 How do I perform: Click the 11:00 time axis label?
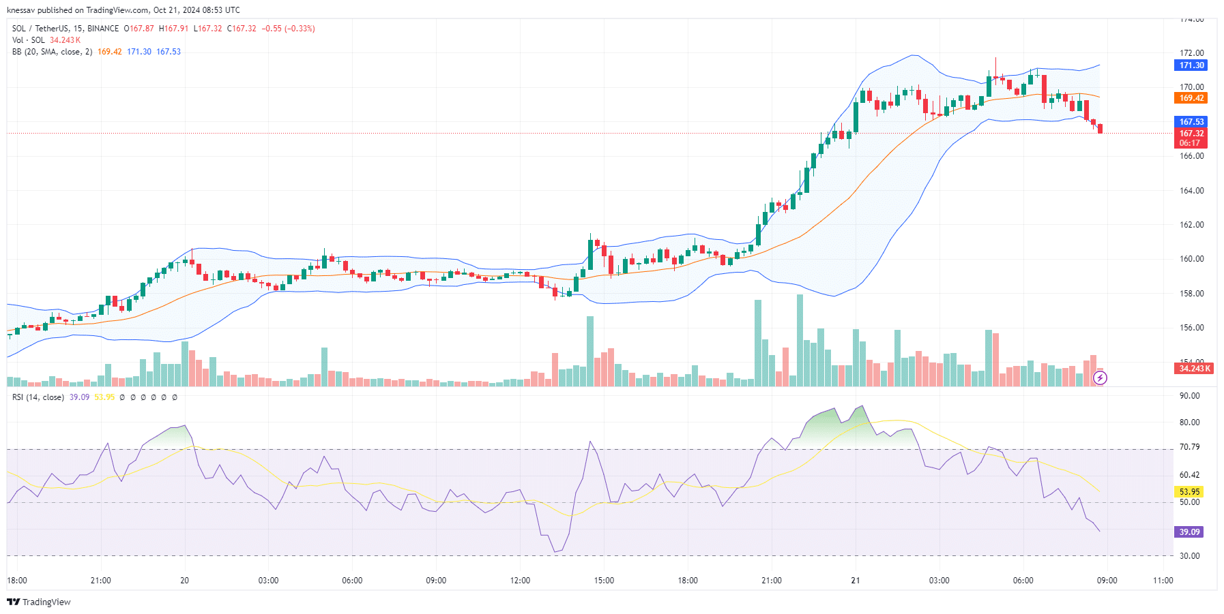pyautogui.click(x=1163, y=581)
